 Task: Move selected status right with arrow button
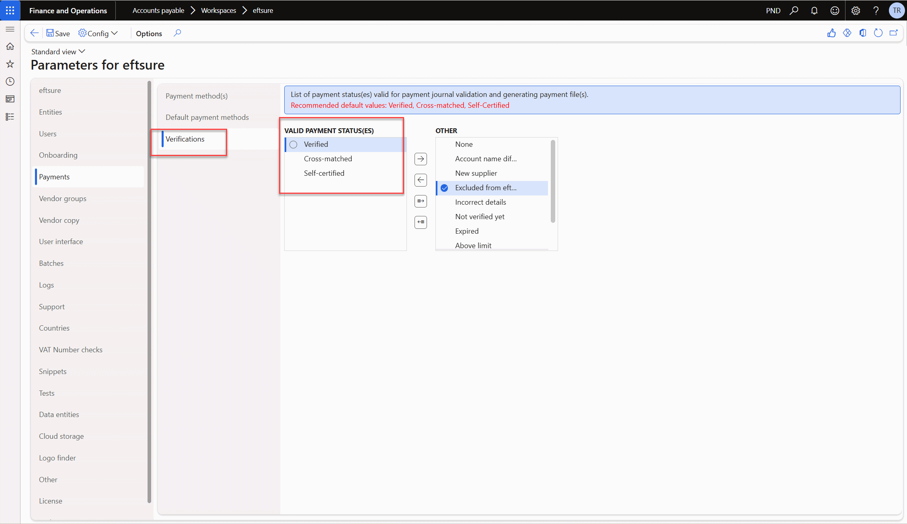pyautogui.click(x=421, y=159)
